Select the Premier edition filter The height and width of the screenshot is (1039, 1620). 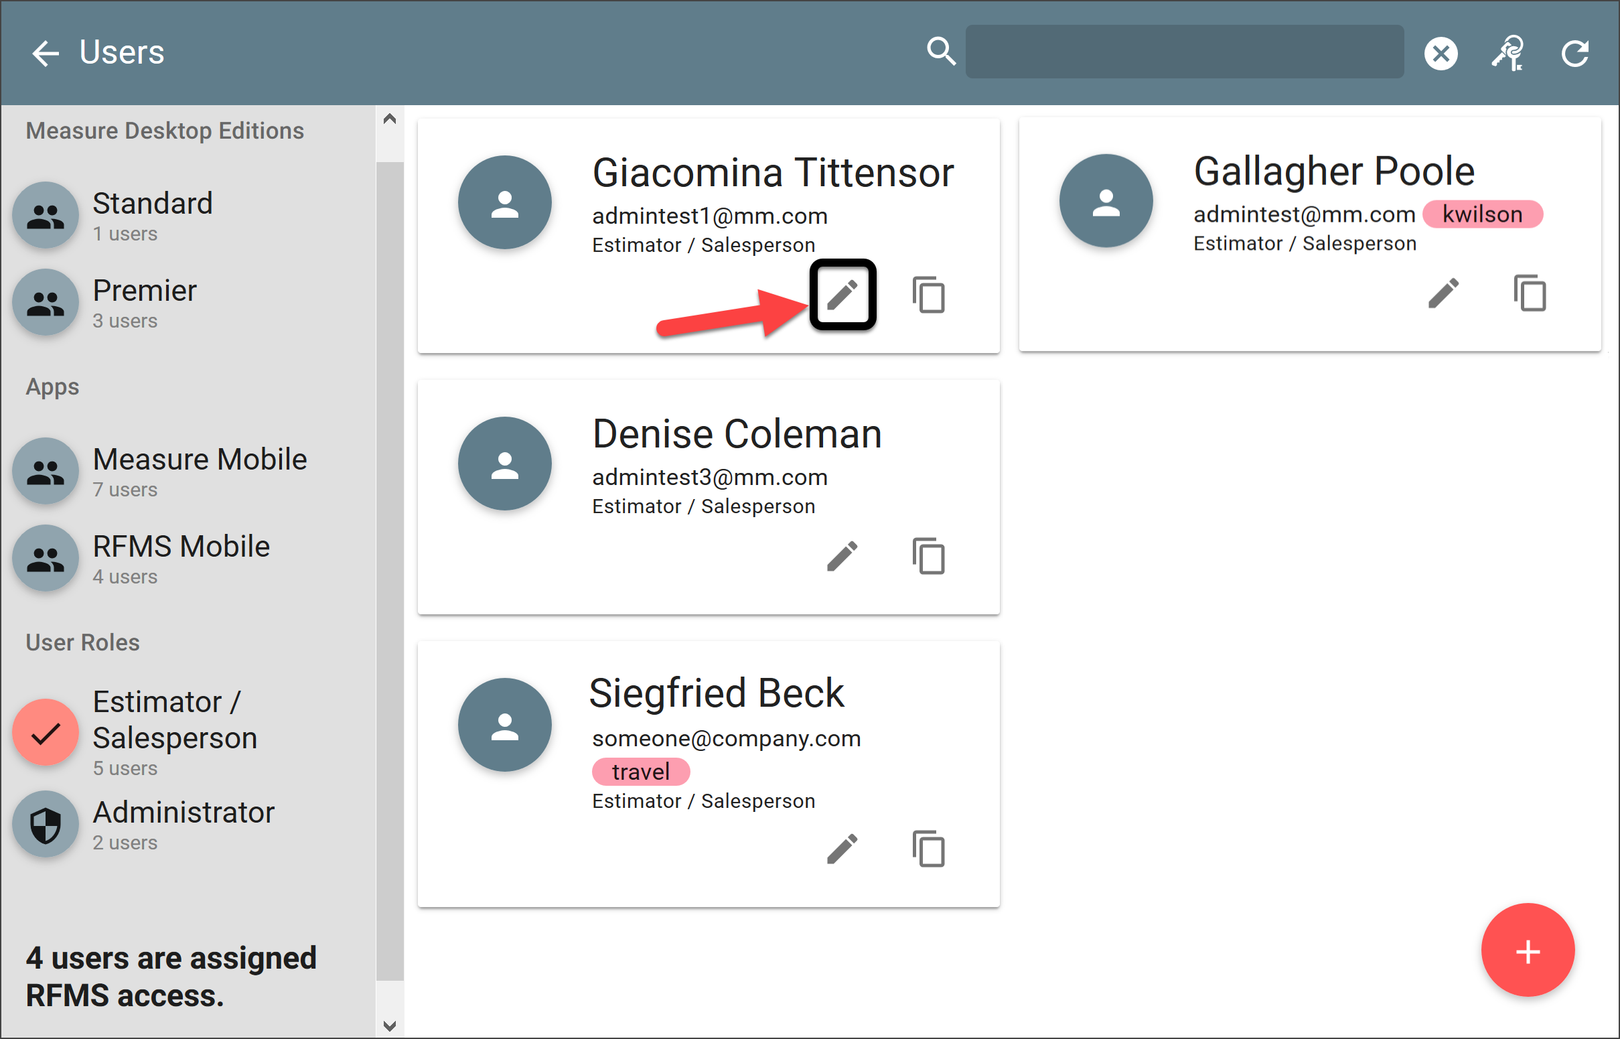pos(46,303)
